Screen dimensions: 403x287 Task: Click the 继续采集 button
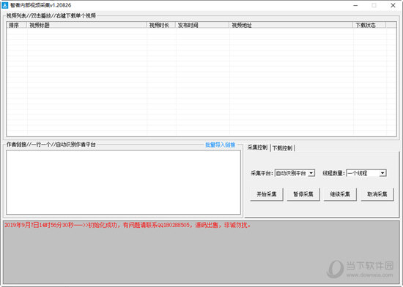pyautogui.click(x=340, y=194)
